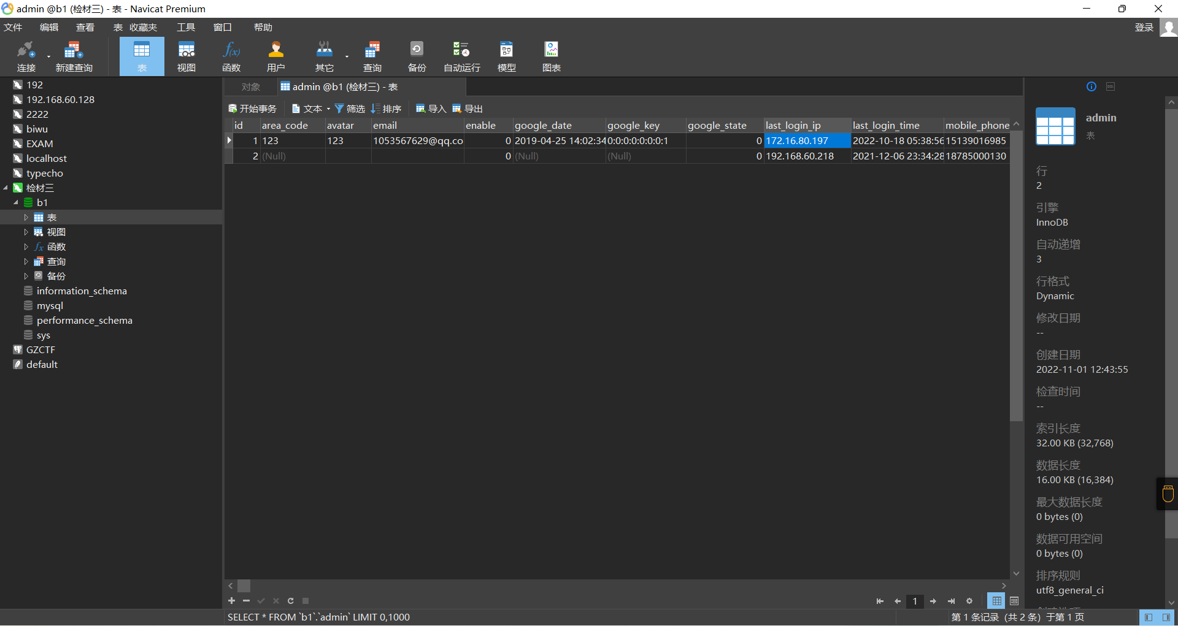Go to the next page arrow
This screenshot has height=626, width=1178.
(933, 601)
